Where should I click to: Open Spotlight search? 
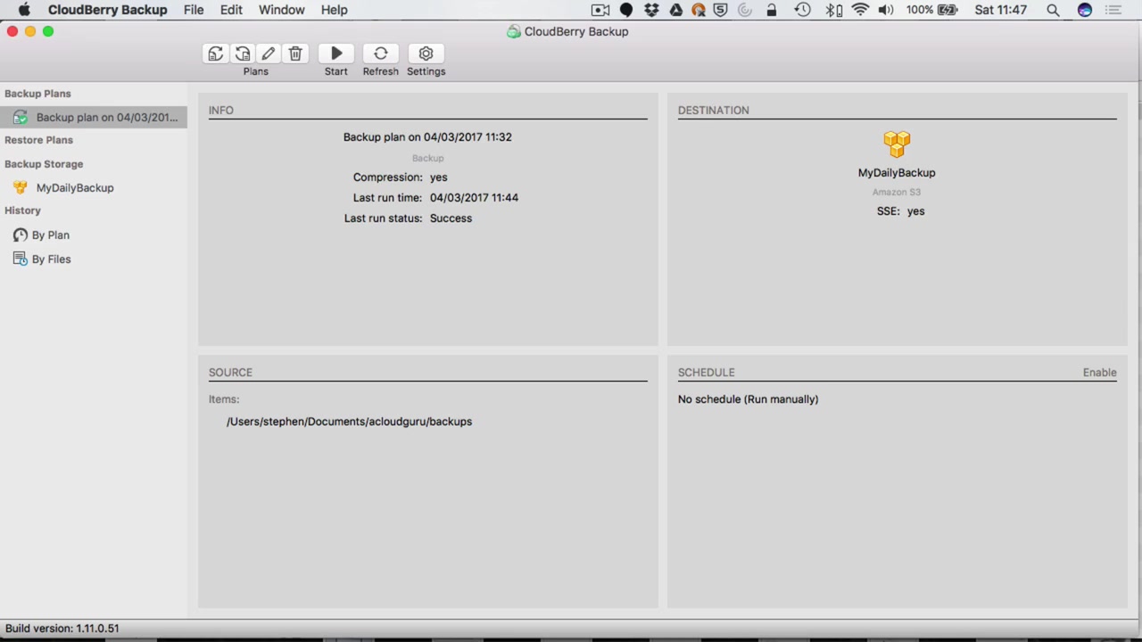(1053, 10)
